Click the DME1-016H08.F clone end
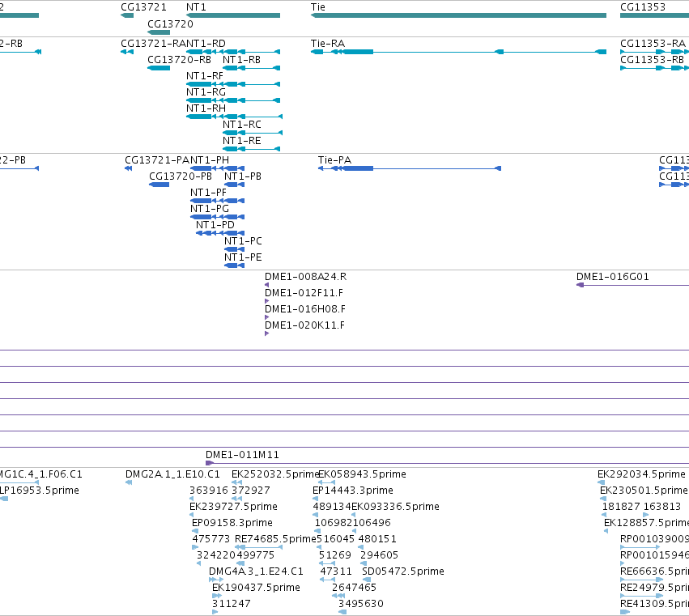 266,317
